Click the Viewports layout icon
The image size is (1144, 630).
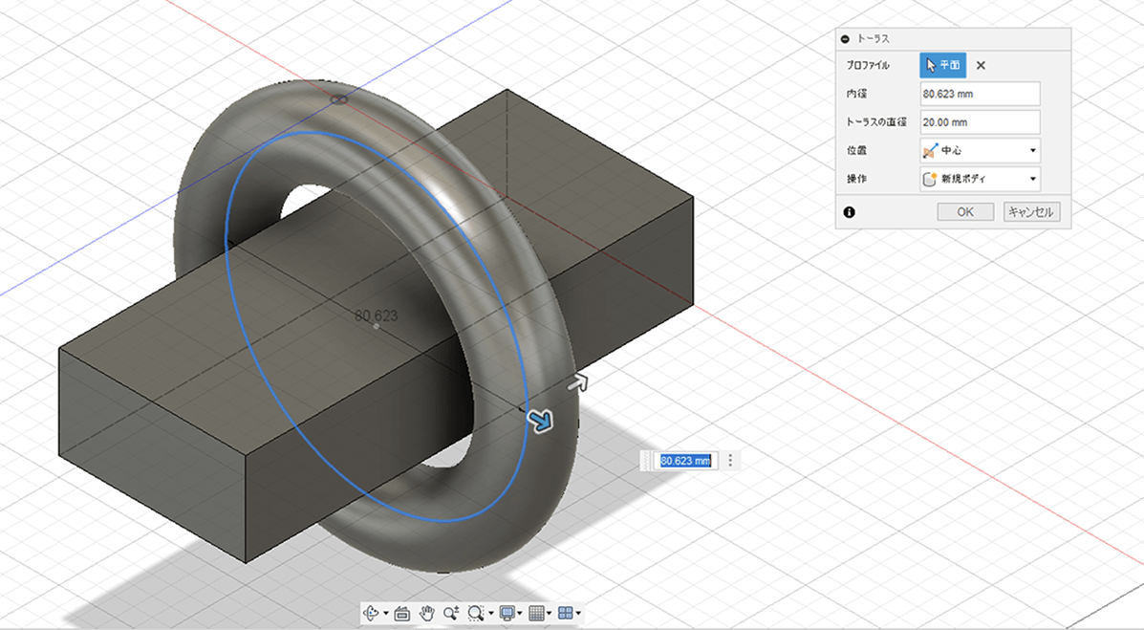pos(565,613)
